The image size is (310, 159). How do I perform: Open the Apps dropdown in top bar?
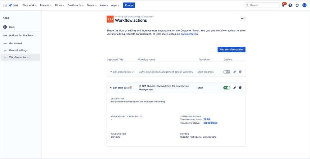[x=115, y=5]
